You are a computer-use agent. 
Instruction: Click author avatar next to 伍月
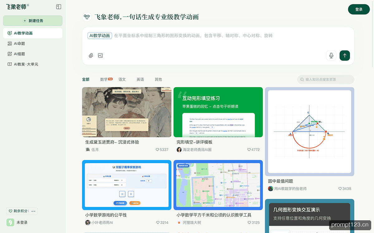click(x=88, y=150)
